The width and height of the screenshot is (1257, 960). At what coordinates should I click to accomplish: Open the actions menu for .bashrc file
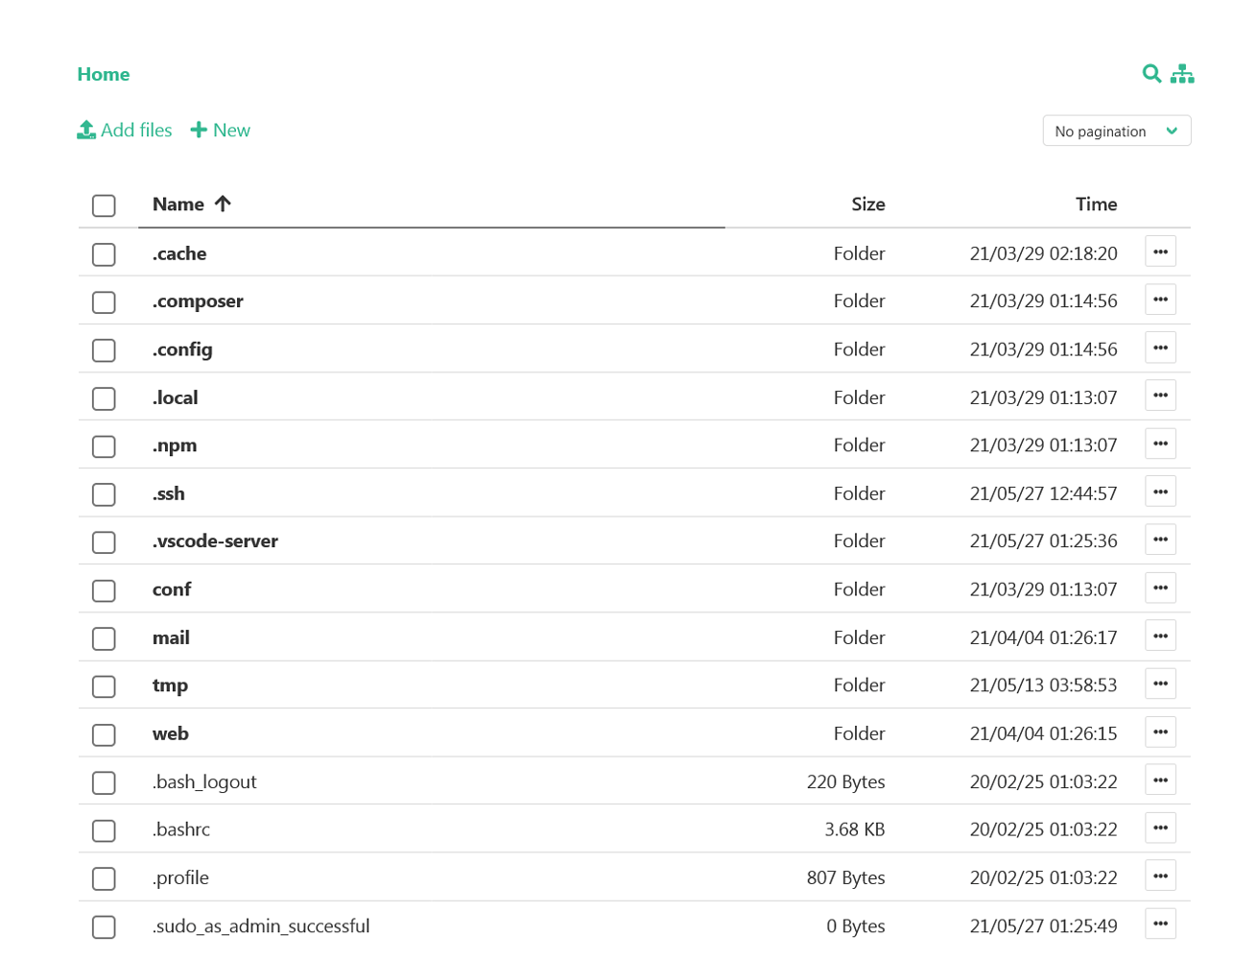pos(1160,828)
